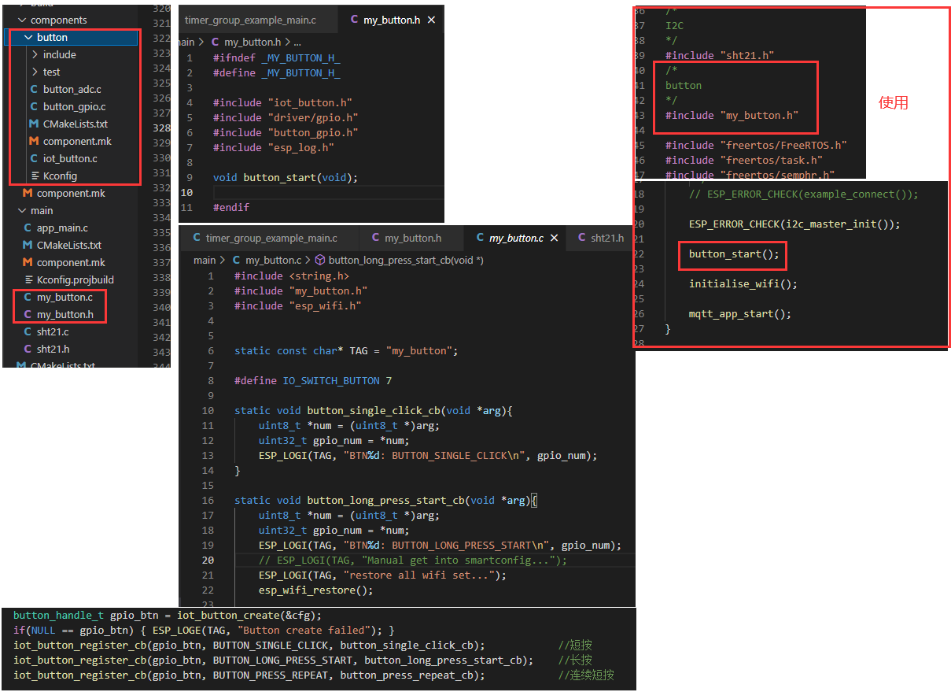
Task: Collapse the main folder chevron
Action: point(22,210)
